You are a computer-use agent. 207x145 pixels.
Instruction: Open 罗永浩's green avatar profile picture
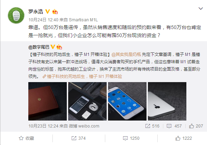pyautogui.click(x=16, y=15)
